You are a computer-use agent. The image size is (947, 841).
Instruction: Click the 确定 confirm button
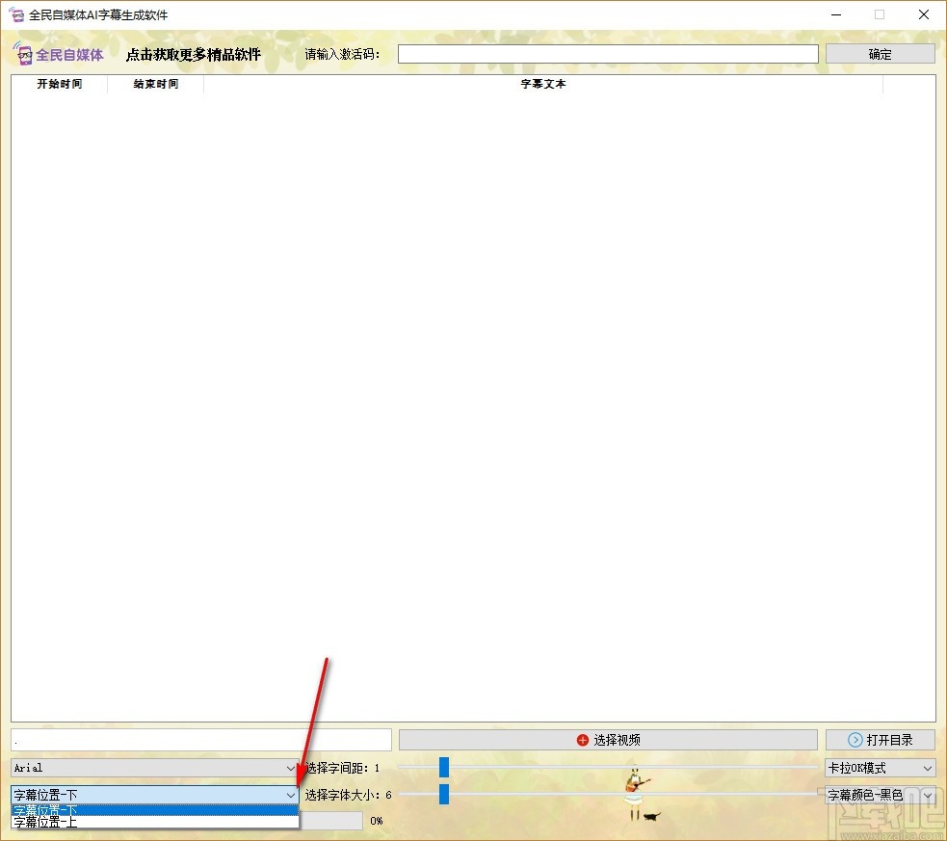pos(879,53)
